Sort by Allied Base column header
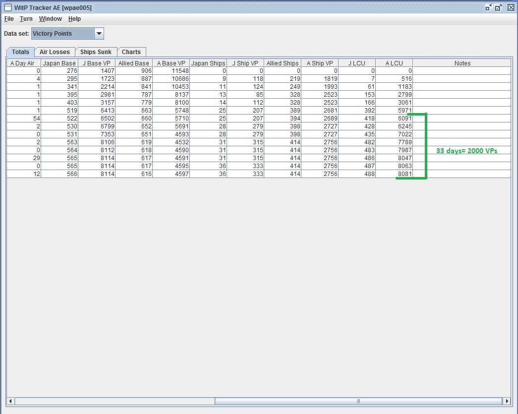 click(x=134, y=63)
